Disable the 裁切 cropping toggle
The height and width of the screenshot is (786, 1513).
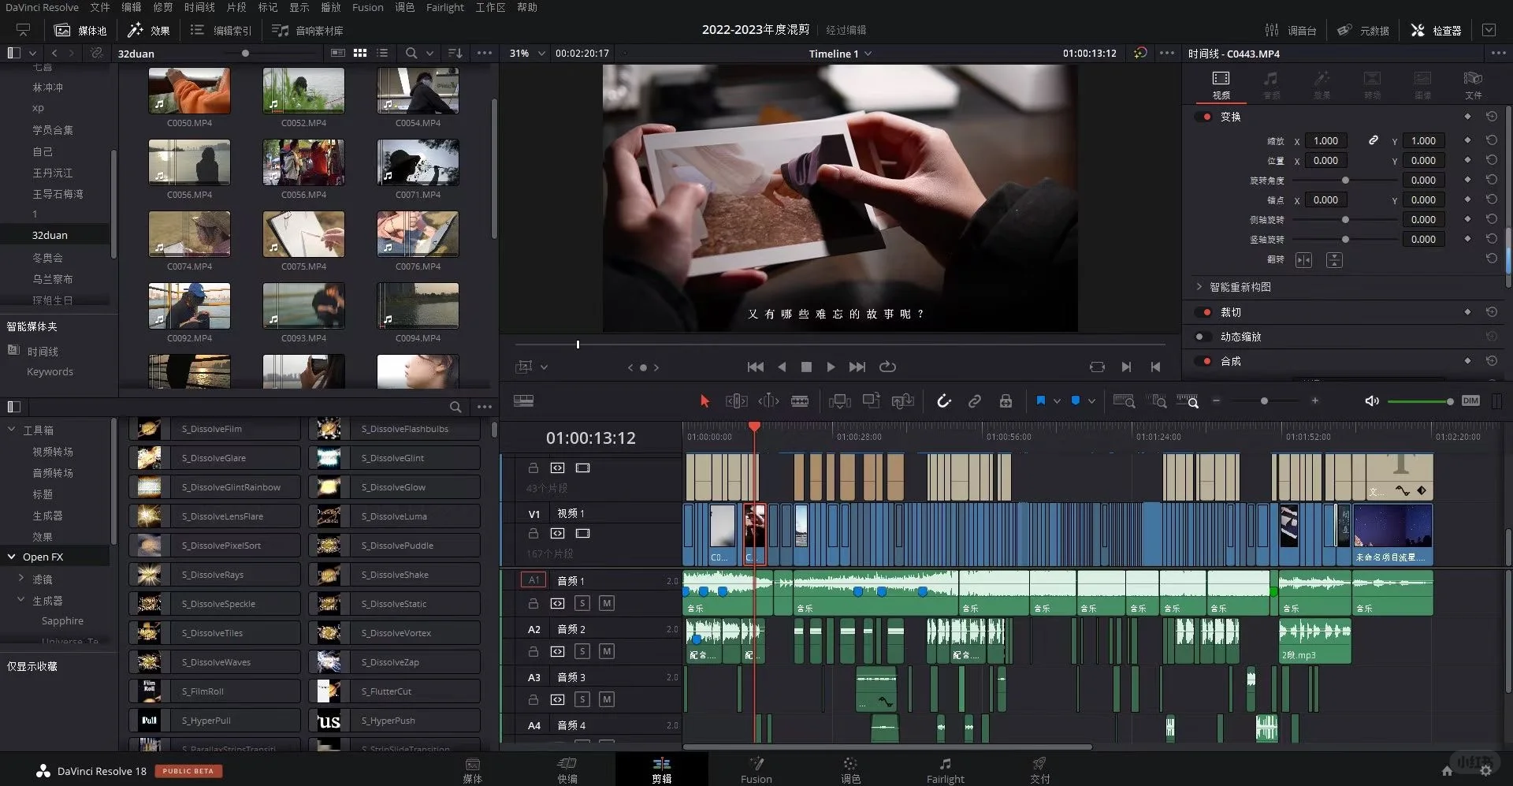pyautogui.click(x=1204, y=312)
